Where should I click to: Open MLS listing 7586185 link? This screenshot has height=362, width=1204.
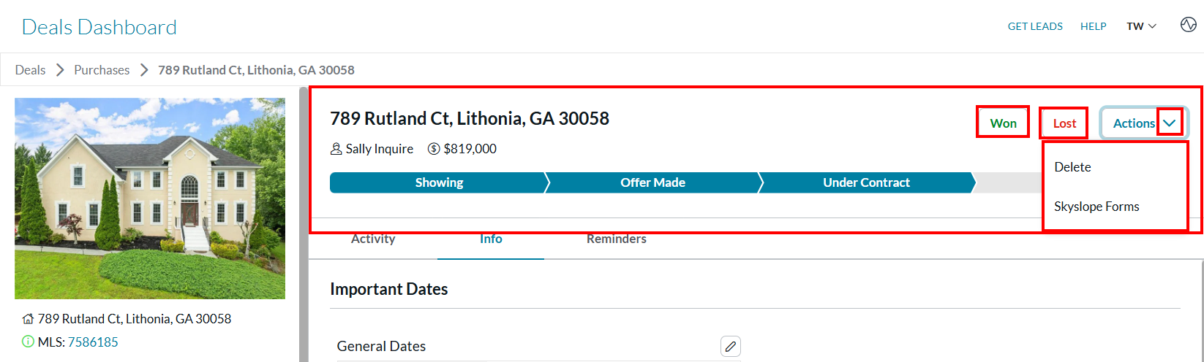tap(93, 342)
